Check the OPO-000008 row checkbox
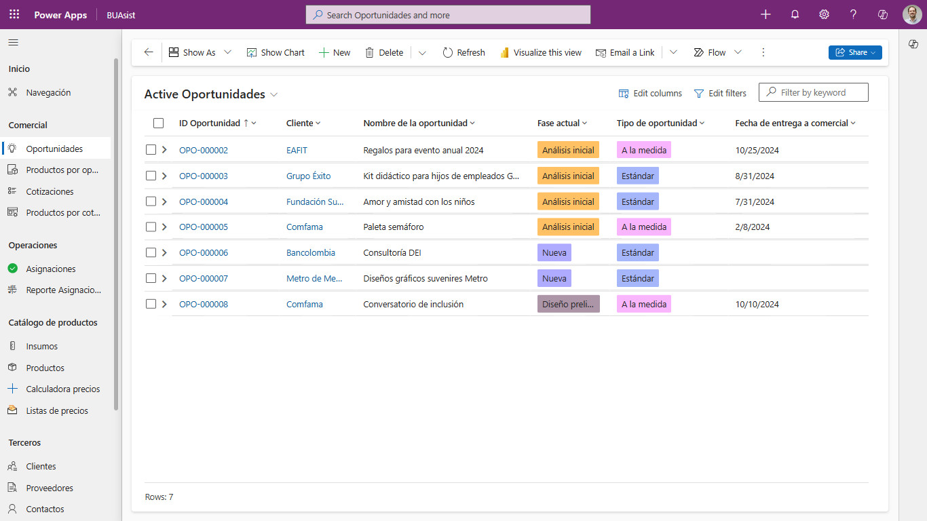 (151, 304)
